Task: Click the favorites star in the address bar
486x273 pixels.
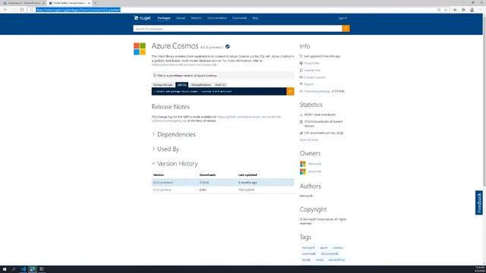Action: click(x=446, y=10)
